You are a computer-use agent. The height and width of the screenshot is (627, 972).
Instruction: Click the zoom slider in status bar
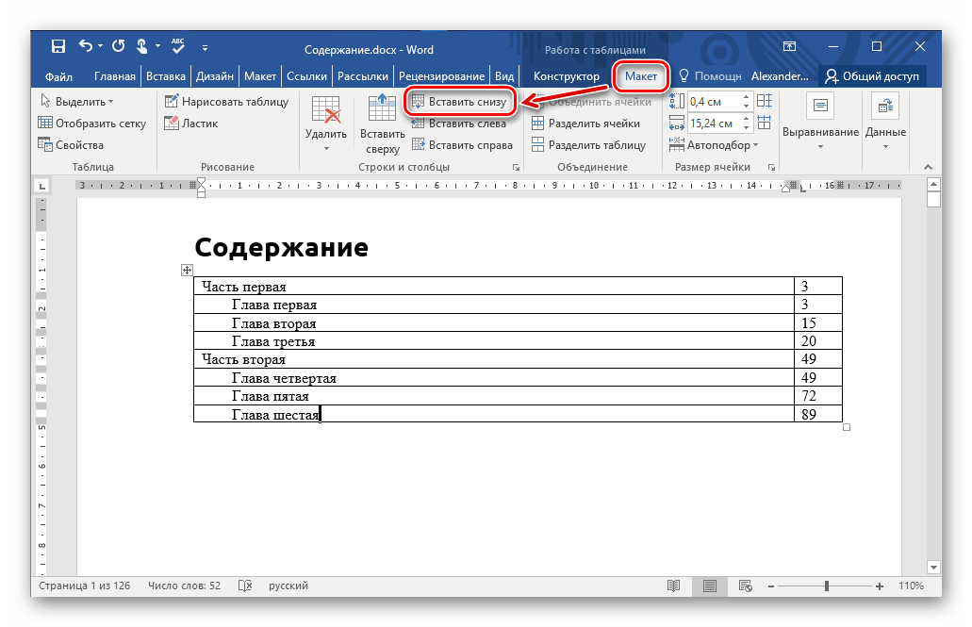pos(827,586)
